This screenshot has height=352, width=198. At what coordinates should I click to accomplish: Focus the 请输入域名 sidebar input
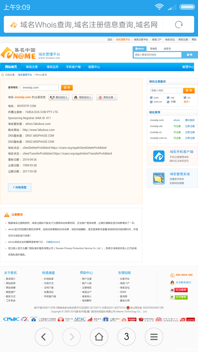pyautogui.click(x=166, y=90)
